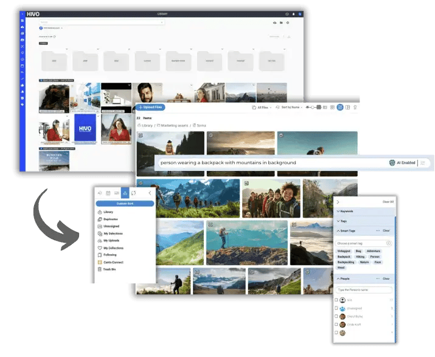Viewport: 435px width, 357px height.
Task: Click the three-dots menu beside Smart Tags
Action: 377,230
